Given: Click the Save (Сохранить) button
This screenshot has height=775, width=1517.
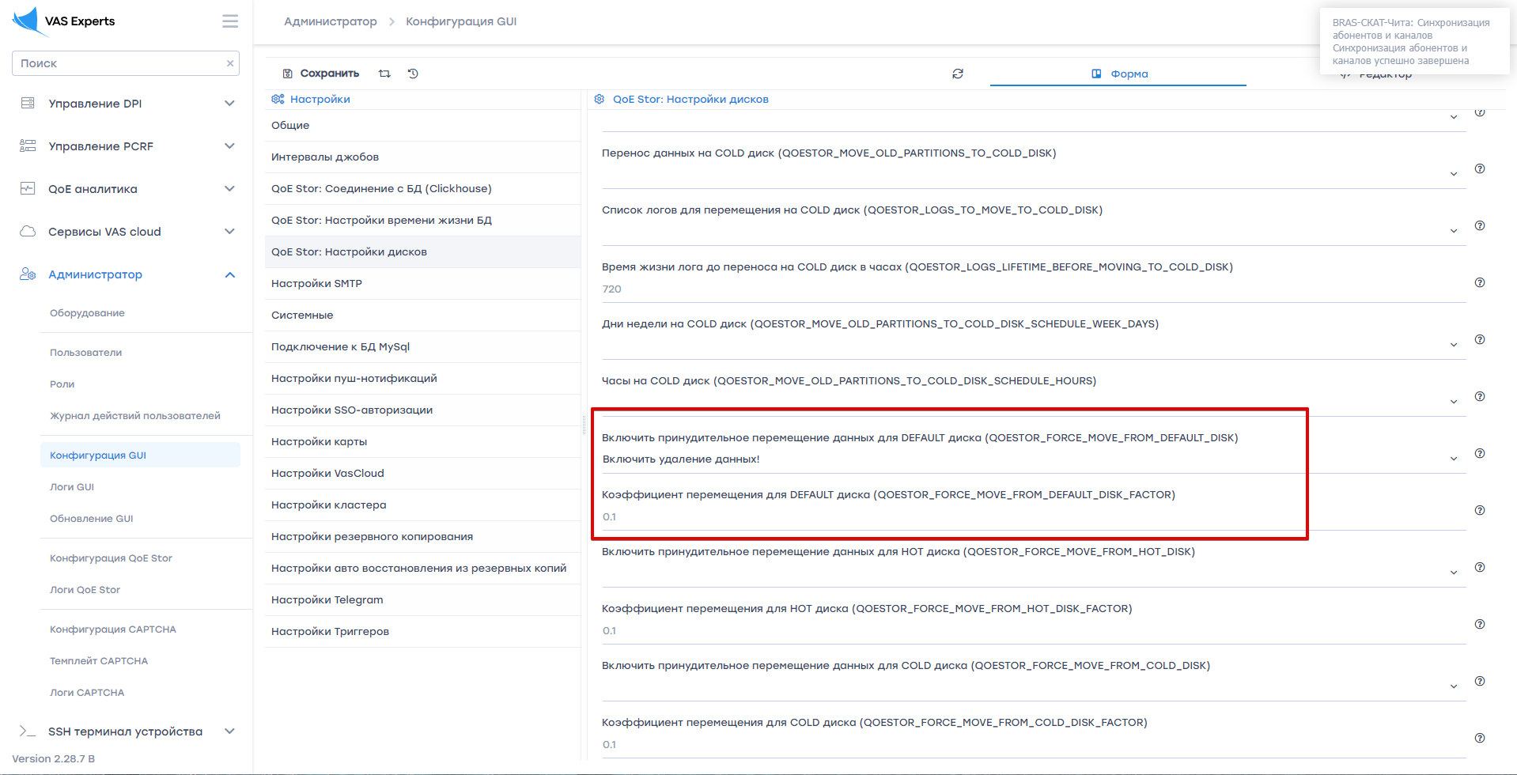Looking at the screenshot, I should pos(321,74).
